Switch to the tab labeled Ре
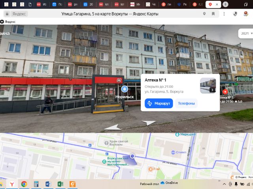 pos(182,4)
